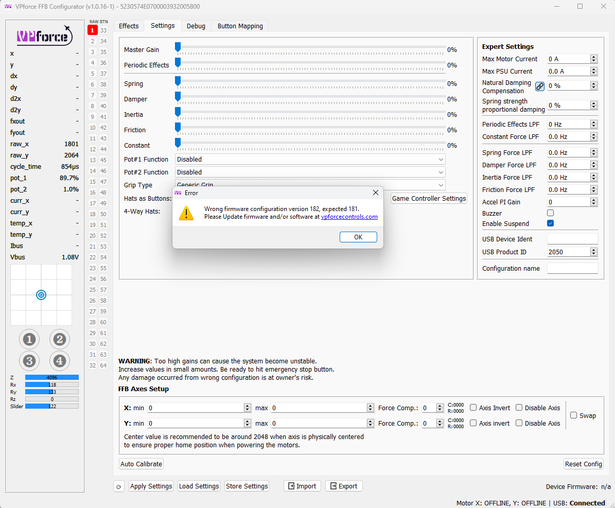
Task: Open the vpforcecontrols.com link
Action: coord(349,217)
